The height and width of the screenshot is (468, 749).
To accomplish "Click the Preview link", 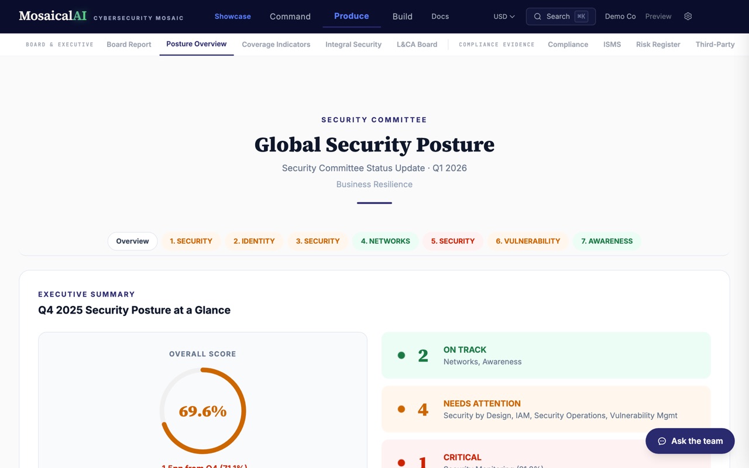I will (658, 16).
